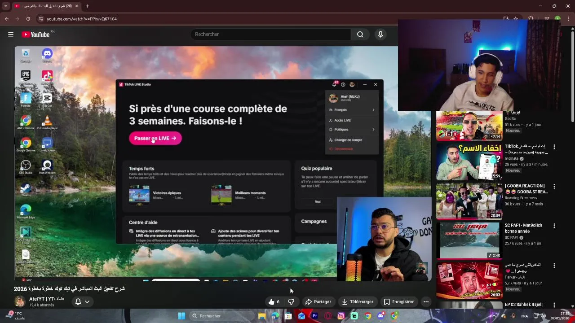This screenshot has height=323, width=575.
Task: Click the YouTube search magnifier button
Action: [x=360, y=34]
